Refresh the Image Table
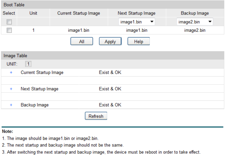Image resolution: width=226 pixels, height=158 pixels. point(96,116)
